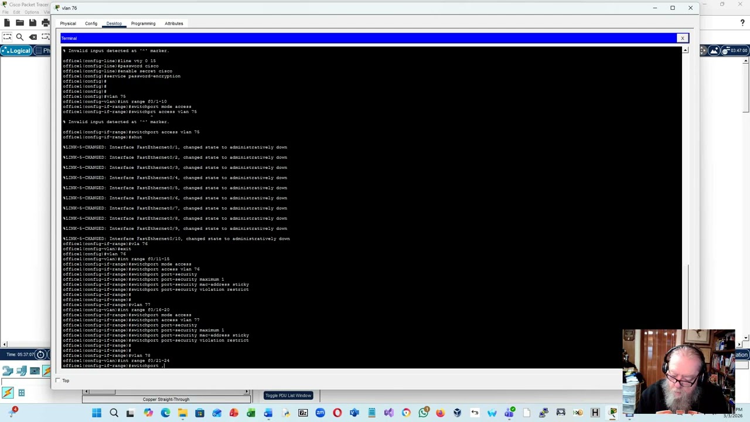The width and height of the screenshot is (750, 422).
Task: Open Microsoft Teams from the taskbar
Action: click(509, 413)
